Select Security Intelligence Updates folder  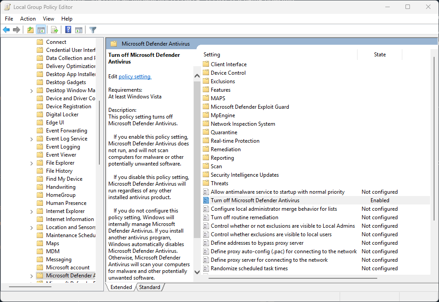point(245,174)
